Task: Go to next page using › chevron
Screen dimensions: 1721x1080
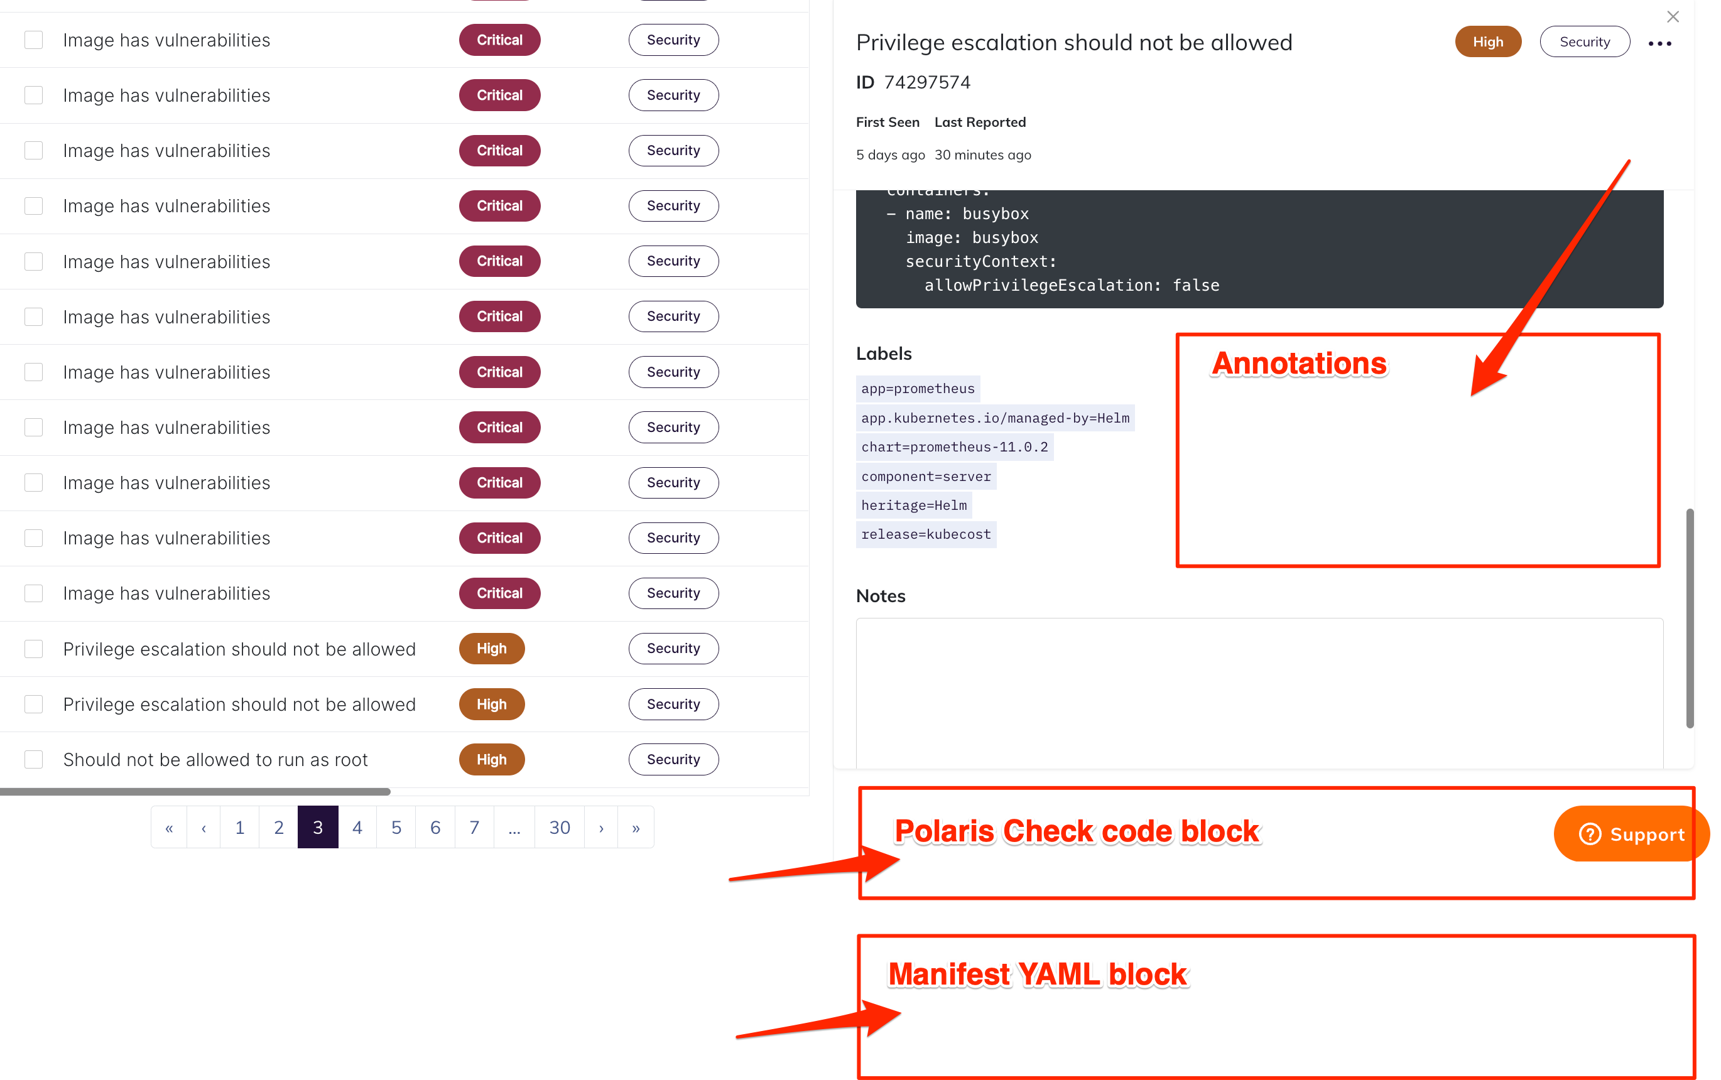Action: 600,826
